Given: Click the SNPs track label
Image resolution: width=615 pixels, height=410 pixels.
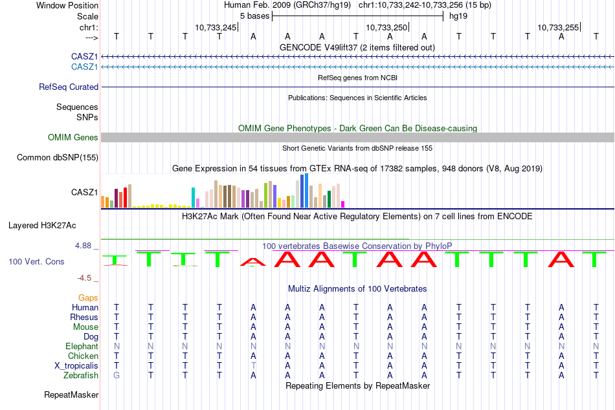Looking at the screenshot, I should click(87, 117).
